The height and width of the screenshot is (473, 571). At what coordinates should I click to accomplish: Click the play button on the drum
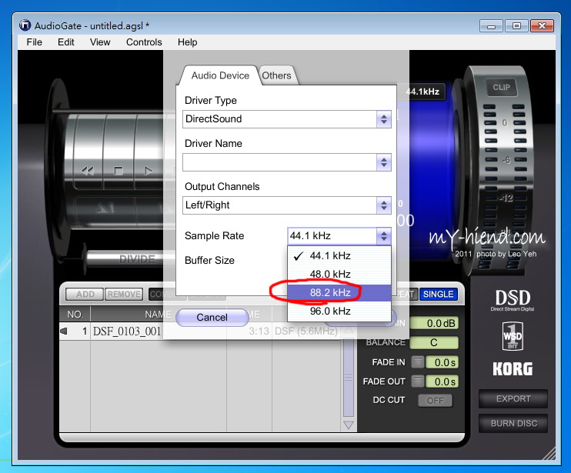tap(149, 171)
